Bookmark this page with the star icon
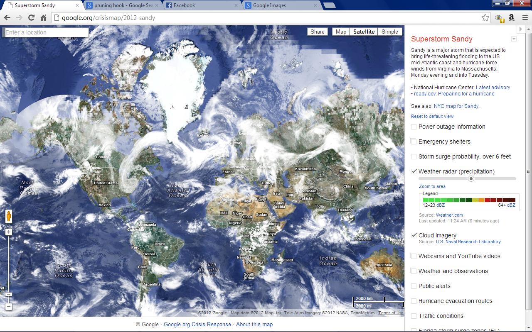532x332 pixels. pos(485,17)
